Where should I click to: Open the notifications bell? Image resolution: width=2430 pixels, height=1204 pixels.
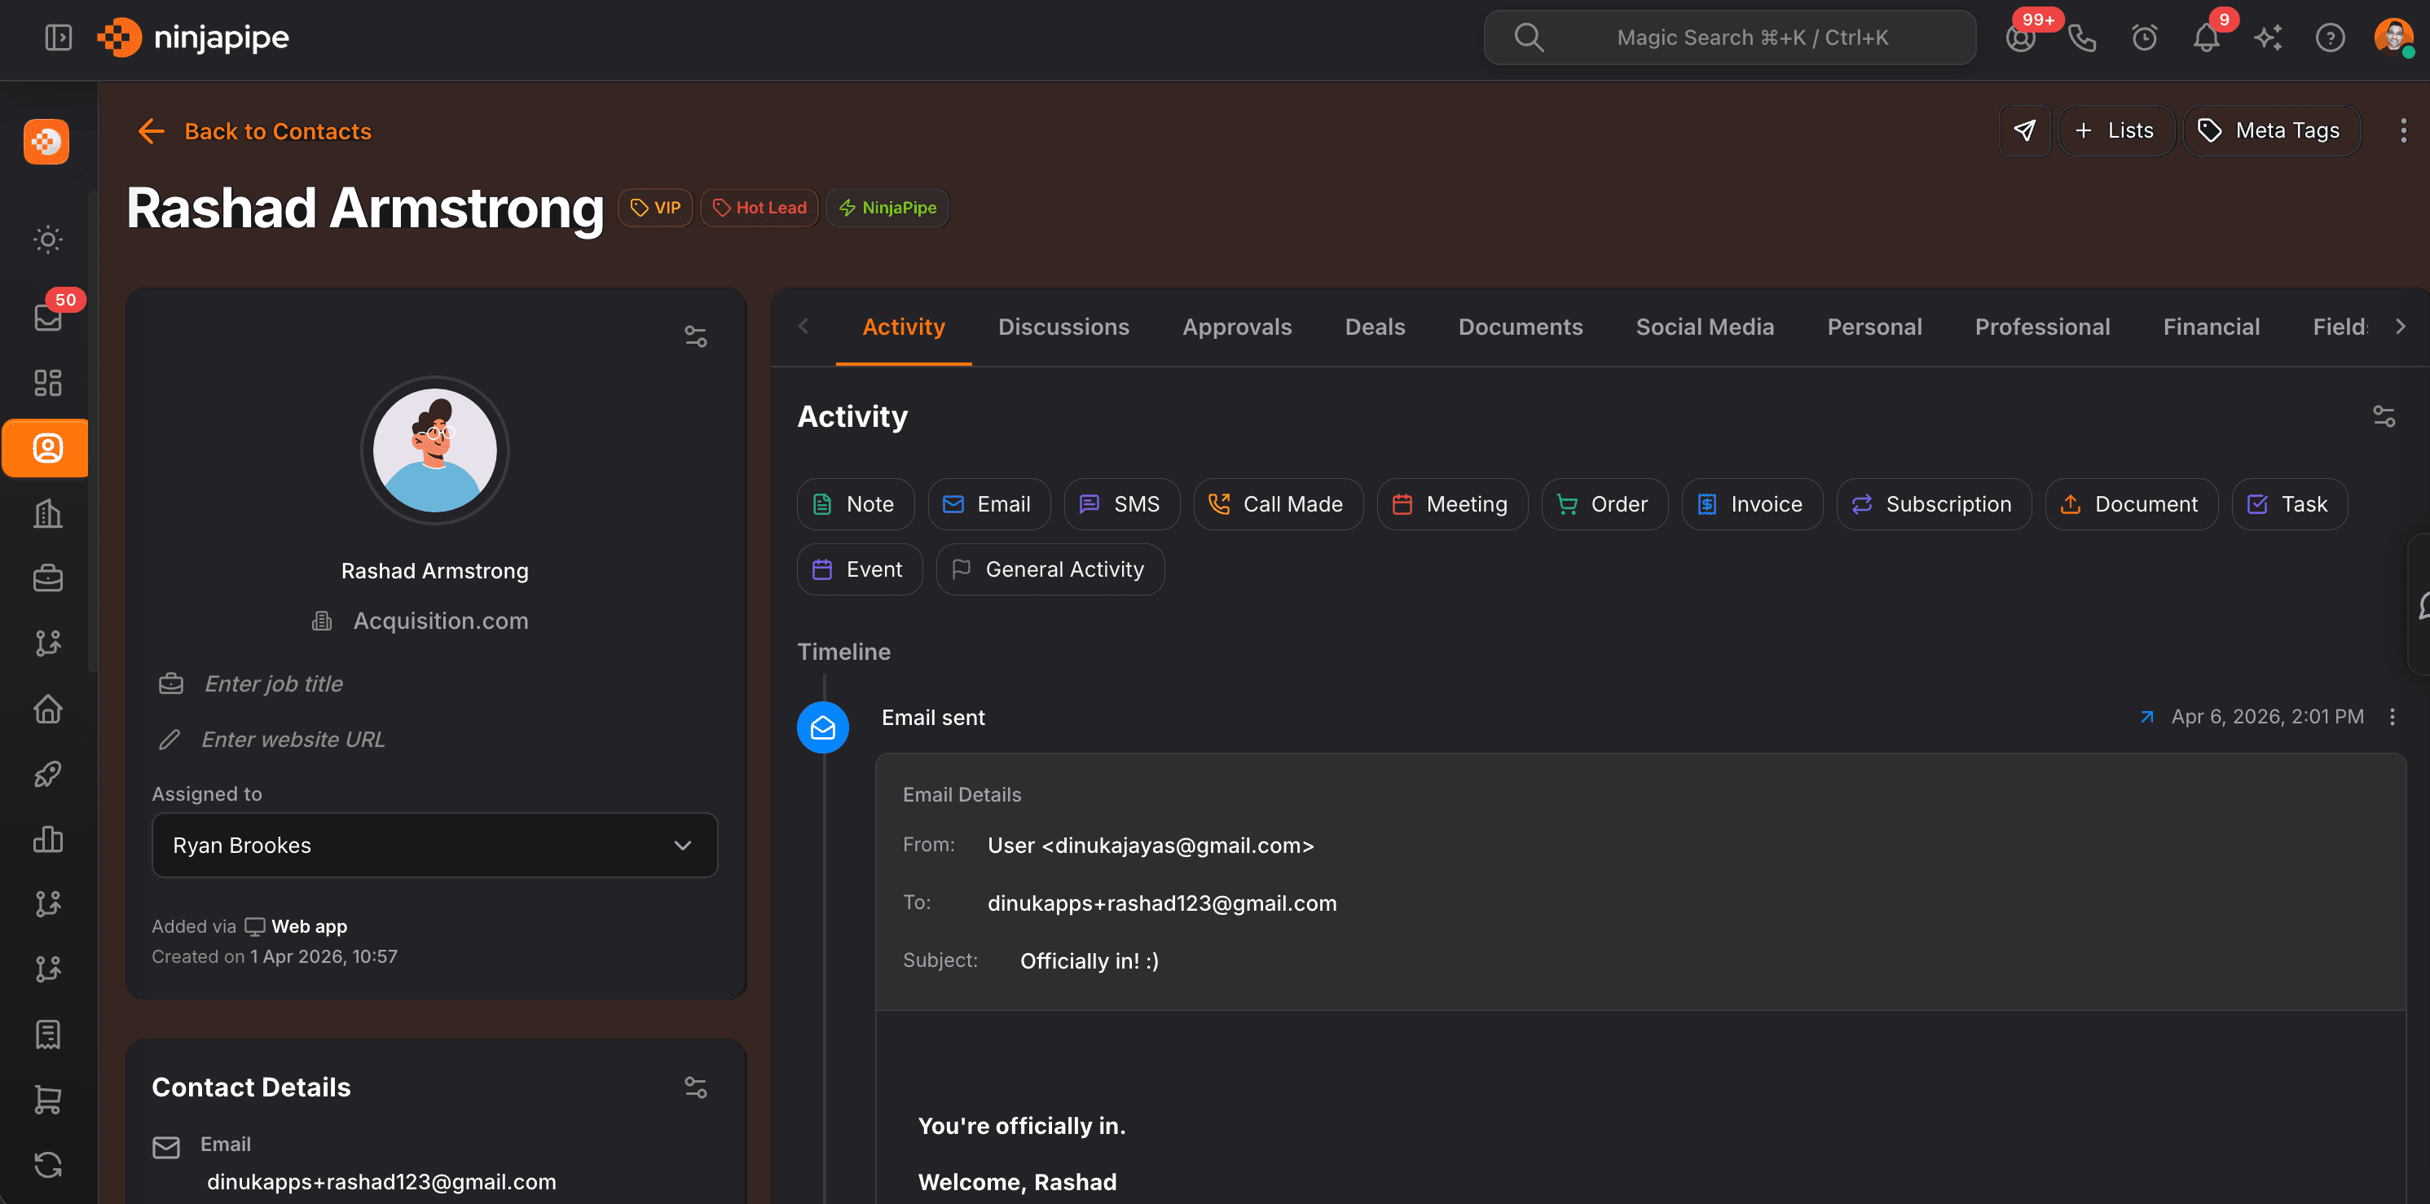pos(2205,37)
